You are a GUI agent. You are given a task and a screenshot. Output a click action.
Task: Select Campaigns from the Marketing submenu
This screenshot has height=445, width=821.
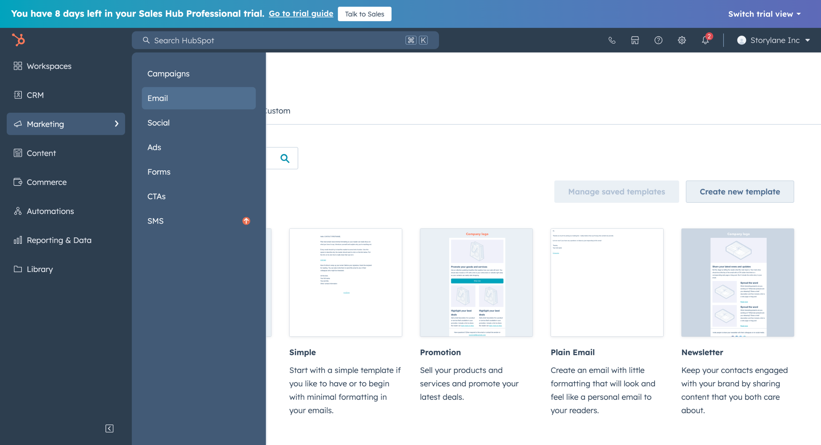tap(199, 74)
